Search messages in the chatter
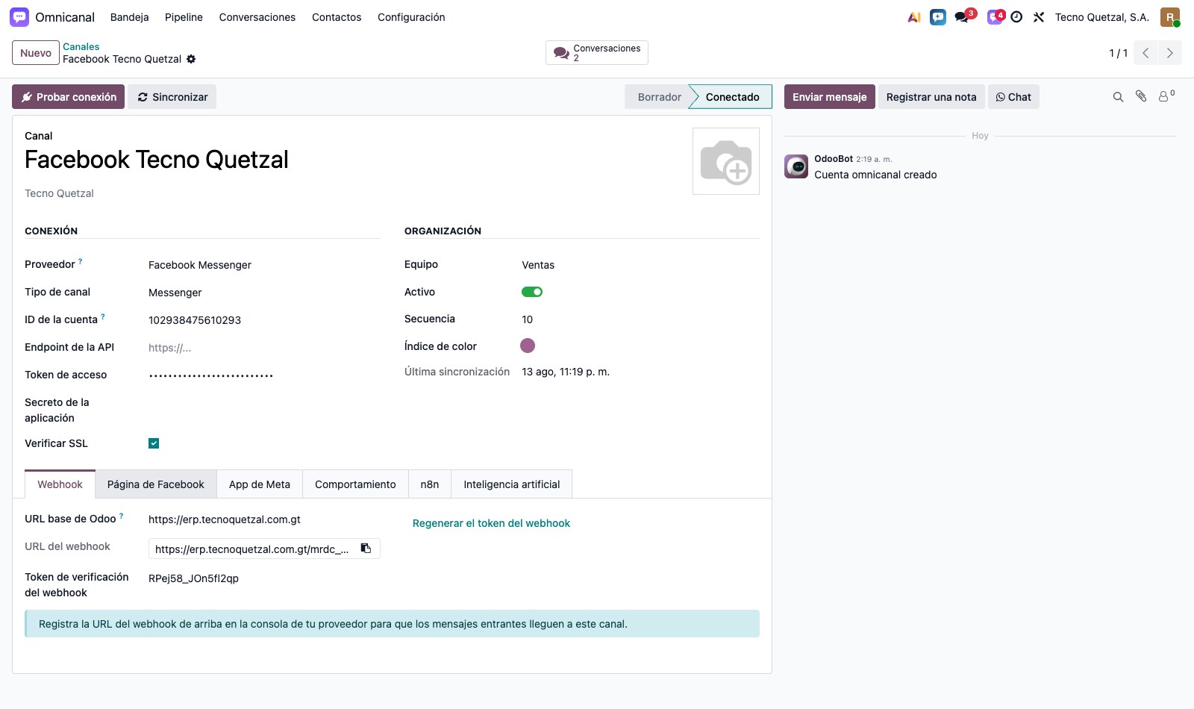This screenshot has width=1194, height=709. click(1118, 97)
